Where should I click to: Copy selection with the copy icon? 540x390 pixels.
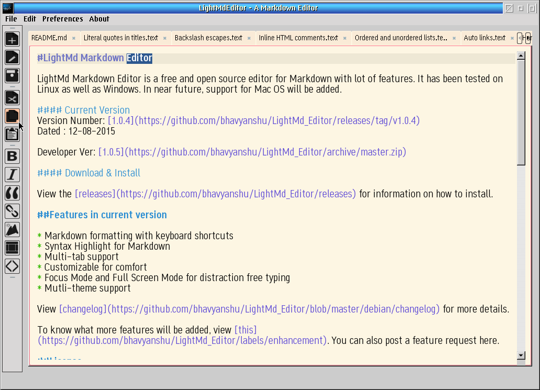[12, 116]
